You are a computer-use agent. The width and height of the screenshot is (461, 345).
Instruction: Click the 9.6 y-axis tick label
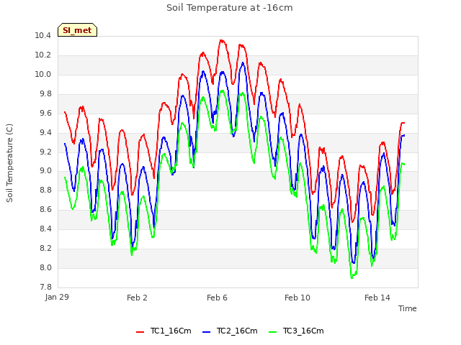tap(45, 113)
